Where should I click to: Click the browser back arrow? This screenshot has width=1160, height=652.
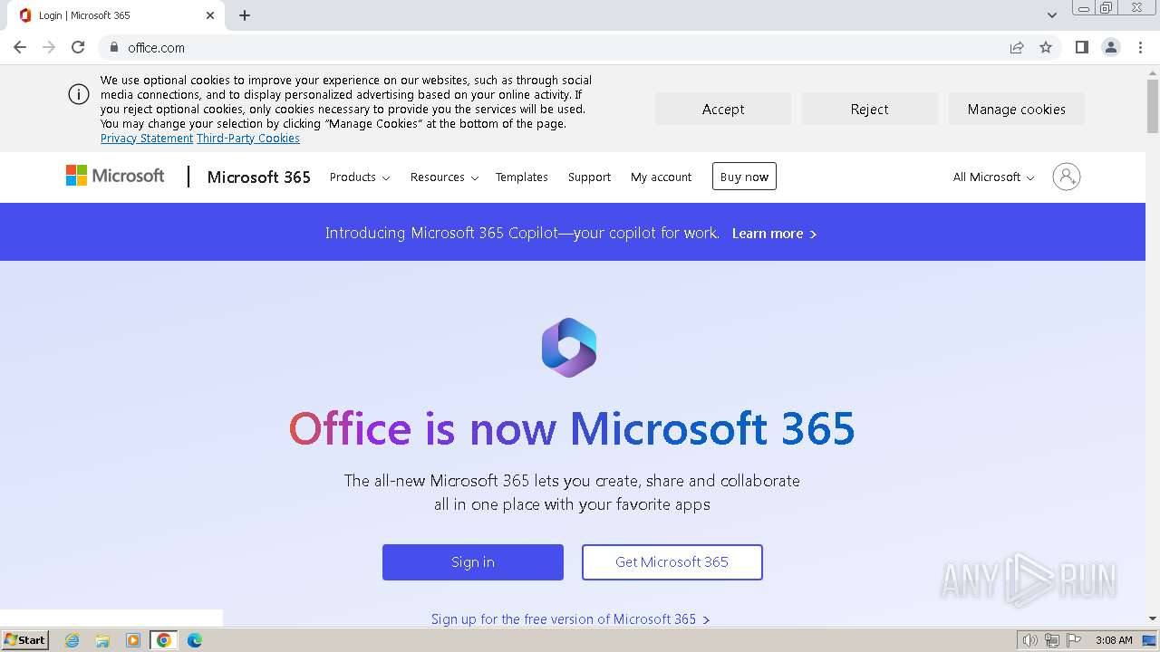click(x=20, y=47)
